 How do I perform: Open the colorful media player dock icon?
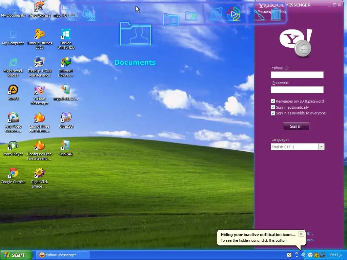[234, 14]
